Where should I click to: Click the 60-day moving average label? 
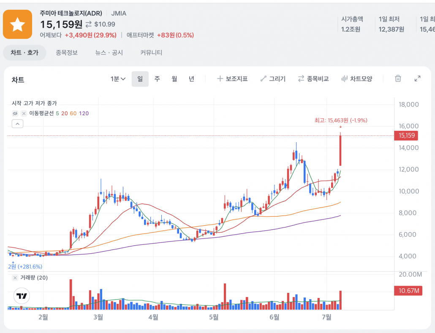[x=73, y=114]
